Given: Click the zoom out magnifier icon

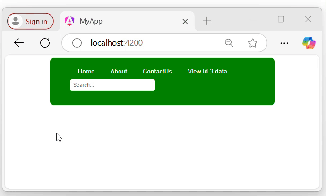Looking at the screenshot, I should [229, 43].
